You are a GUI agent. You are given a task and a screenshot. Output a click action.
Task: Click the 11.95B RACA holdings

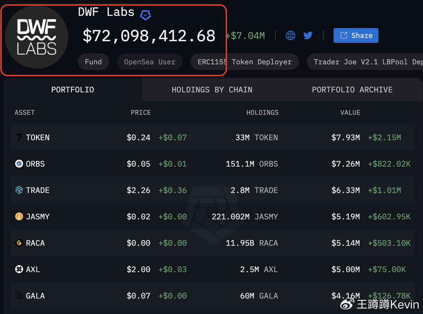[252, 243]
